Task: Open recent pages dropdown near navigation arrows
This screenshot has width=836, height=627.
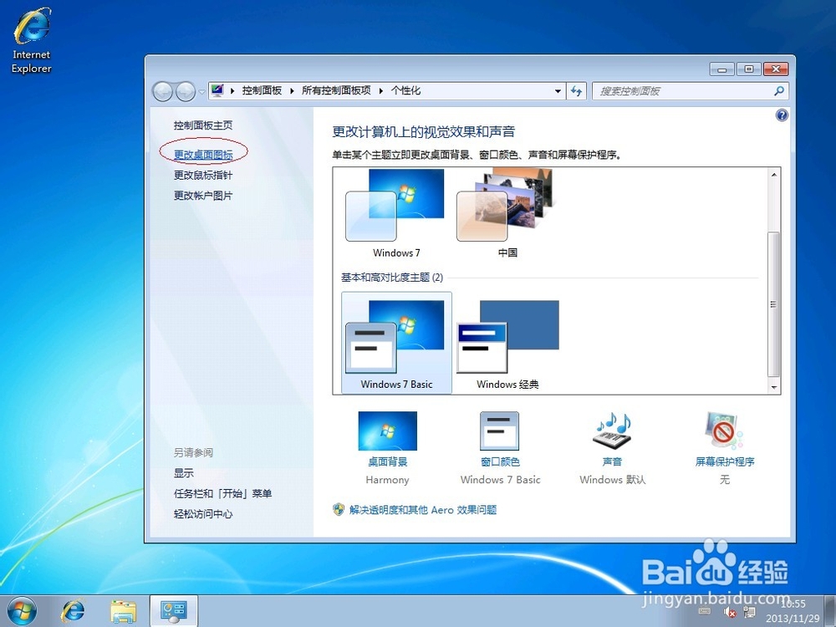Action: (x=201, y=92)
